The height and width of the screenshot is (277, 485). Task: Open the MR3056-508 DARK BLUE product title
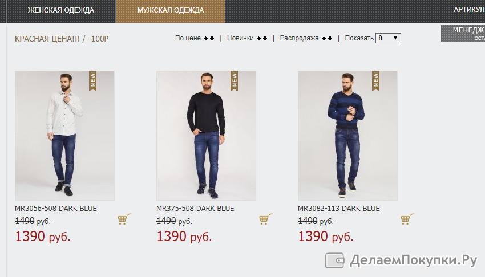click(x=56, y=209)
